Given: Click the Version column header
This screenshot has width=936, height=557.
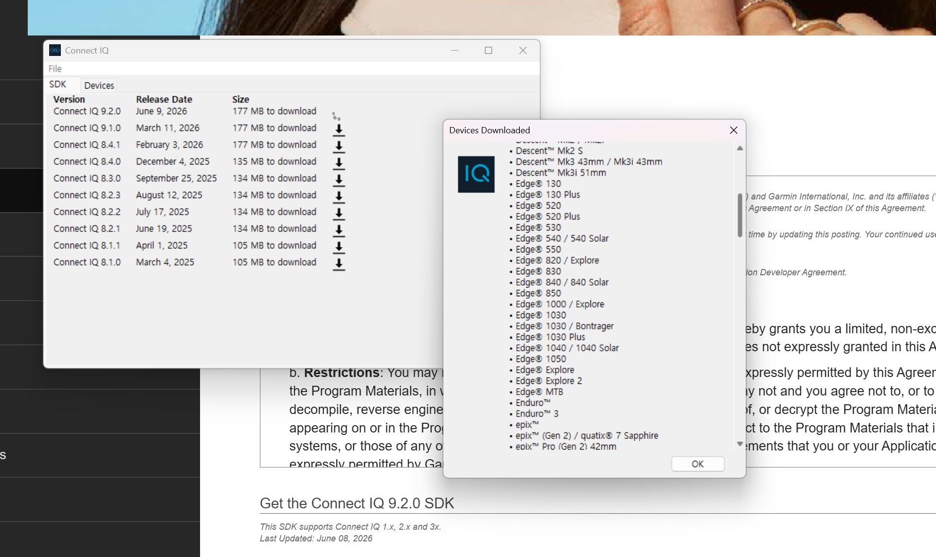Looking at the screenshot, I should point(69,99).
